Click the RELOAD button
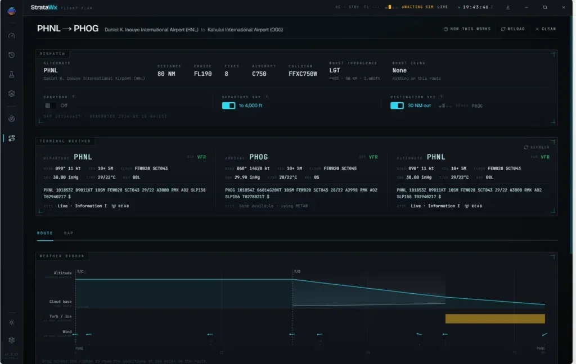Image resolution: width=576 pixels, height=364 pixels. (513, 29)
